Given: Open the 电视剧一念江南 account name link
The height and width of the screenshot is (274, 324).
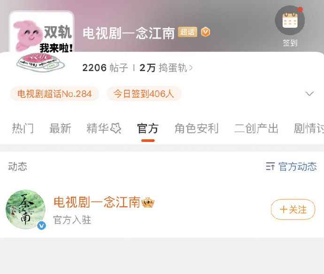Looking at the screenshot, I should pyautogui.click(x=97, y=202).
